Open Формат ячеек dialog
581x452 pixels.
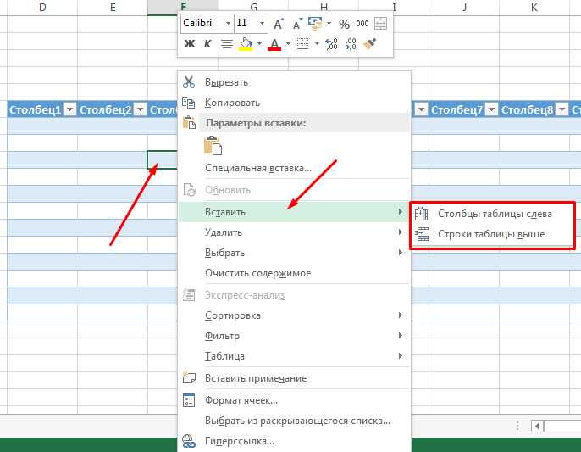tap(295, 400)
